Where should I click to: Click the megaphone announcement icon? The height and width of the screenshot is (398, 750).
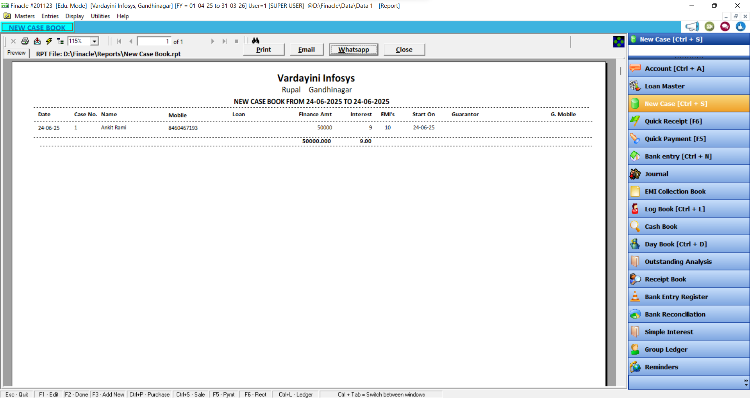[x=692, y=27]
